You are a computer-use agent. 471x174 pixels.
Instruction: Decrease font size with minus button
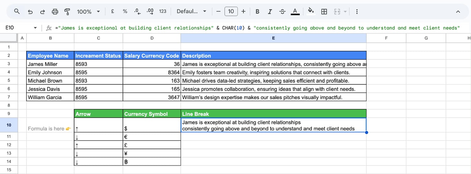coord(218,11)
